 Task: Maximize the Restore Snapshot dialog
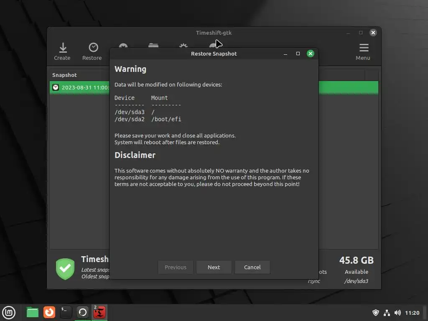298,53
